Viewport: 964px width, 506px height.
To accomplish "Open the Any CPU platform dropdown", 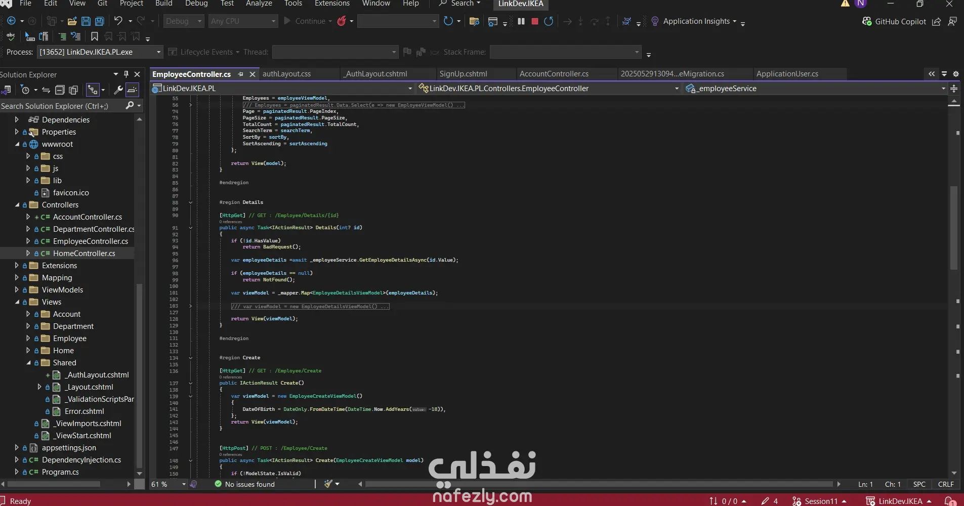I will pos(243,21).
